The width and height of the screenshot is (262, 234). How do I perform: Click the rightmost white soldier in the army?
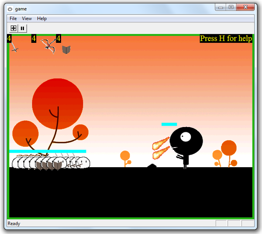(x=83, y=162)
